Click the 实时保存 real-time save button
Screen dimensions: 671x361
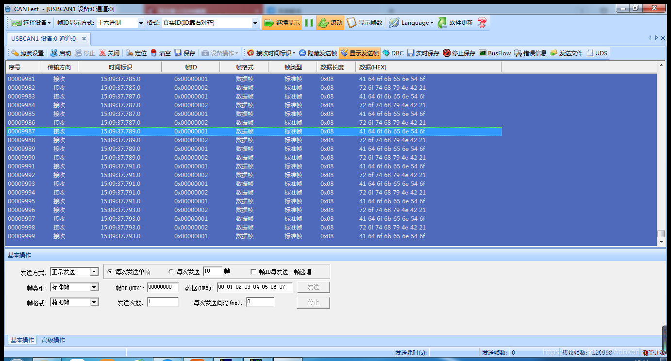(x=423, y=53)
